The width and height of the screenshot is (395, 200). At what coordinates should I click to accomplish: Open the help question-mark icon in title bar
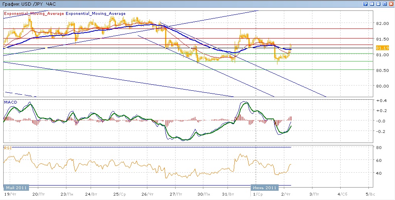[x=365, y=4]
